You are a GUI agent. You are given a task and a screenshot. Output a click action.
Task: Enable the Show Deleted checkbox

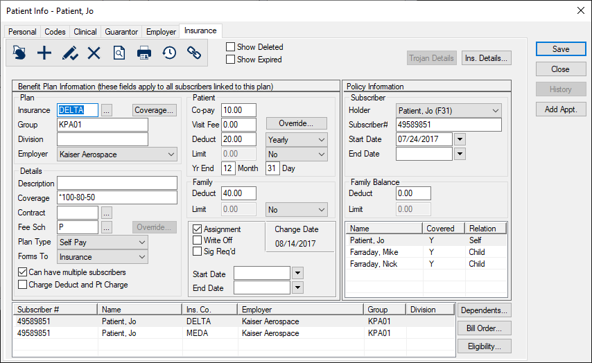[231, 47]
